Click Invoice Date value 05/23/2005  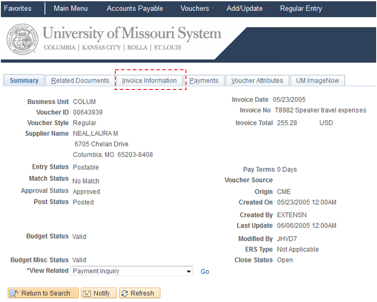[289, 100]
